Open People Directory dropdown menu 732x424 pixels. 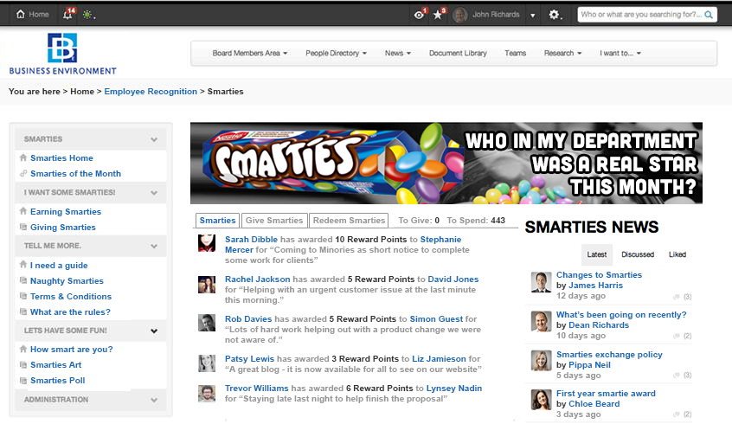point(336,54)
